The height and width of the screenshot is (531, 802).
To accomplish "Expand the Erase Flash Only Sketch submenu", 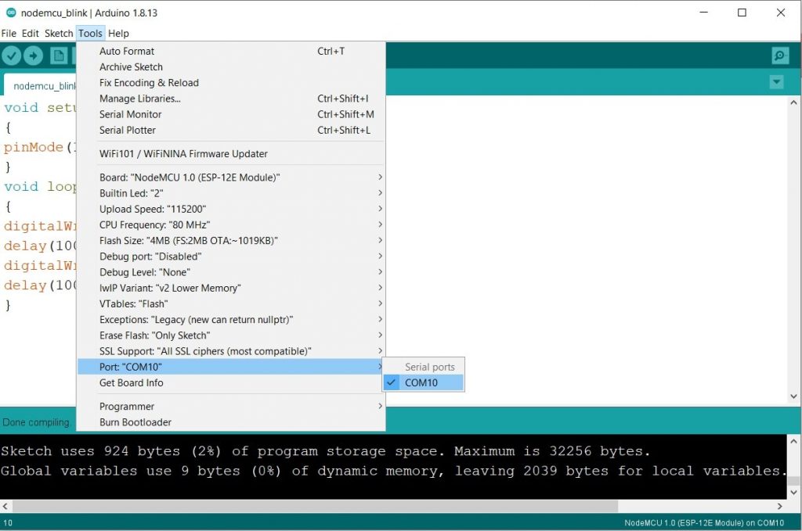I will [x=231, y=335].
